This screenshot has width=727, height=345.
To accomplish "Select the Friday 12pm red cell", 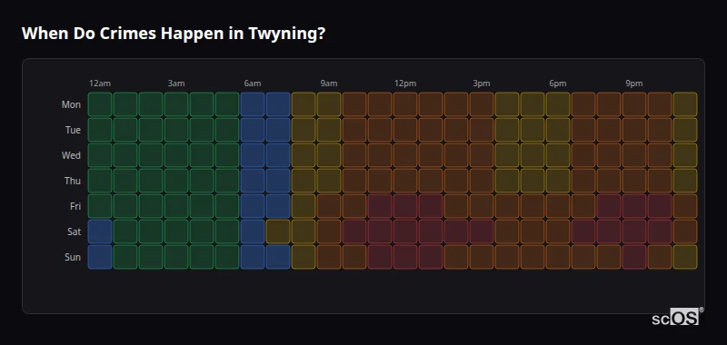I will (x=405, y=206).
